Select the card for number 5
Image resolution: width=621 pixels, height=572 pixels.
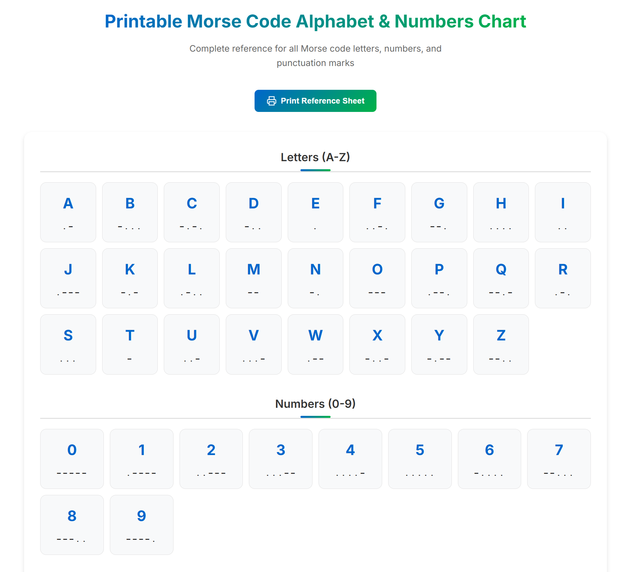click(420, 459)
